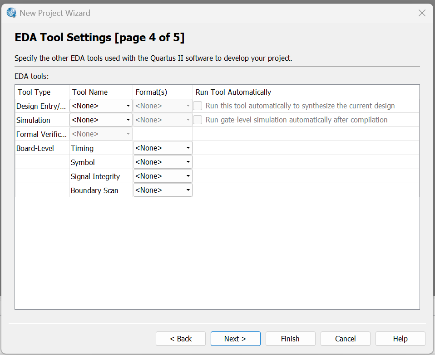Open Design Entry Format(s) dropdown
Image resolution: width=435 pixels, height=355 pixels.
pyautogui.click(x=163, y=106)
